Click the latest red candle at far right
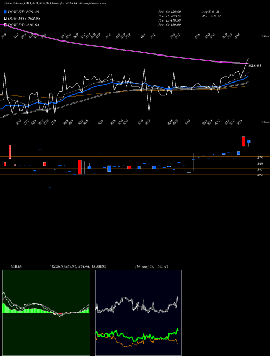The height and width of the screenshot is (356, 270). pos(244,141)
